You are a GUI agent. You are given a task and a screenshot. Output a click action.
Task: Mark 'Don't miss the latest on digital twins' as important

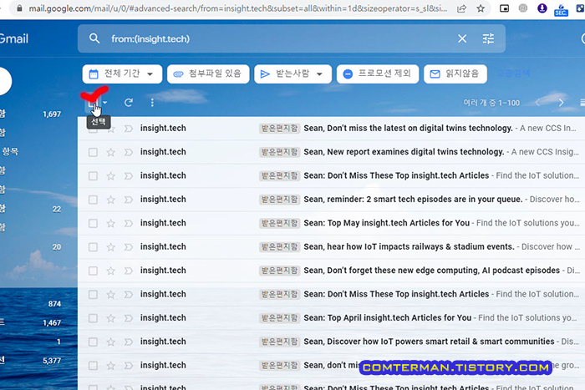(x=129, y=129)
